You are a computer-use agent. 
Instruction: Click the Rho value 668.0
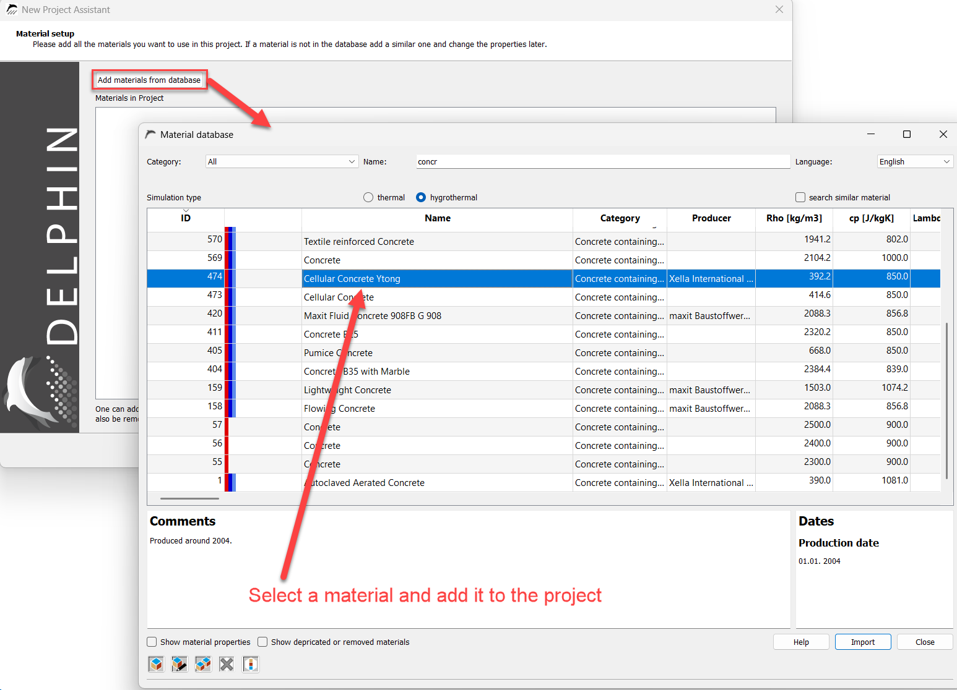coord(820,351)
